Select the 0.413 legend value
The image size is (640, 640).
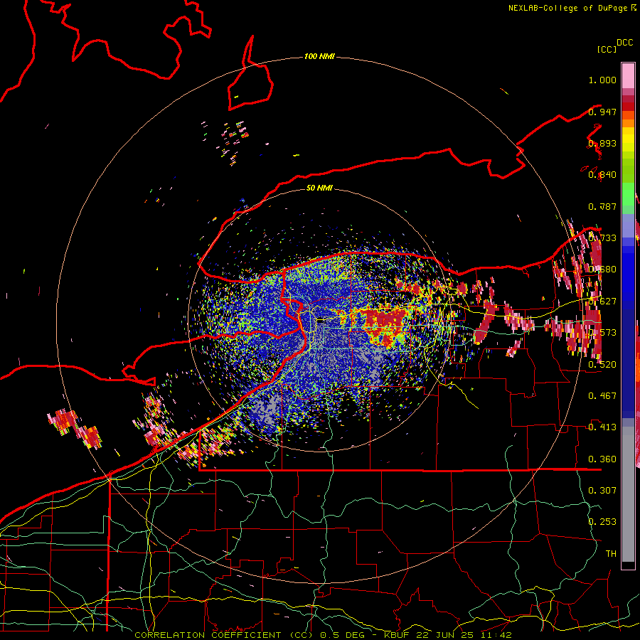click(x=602, y=427)
